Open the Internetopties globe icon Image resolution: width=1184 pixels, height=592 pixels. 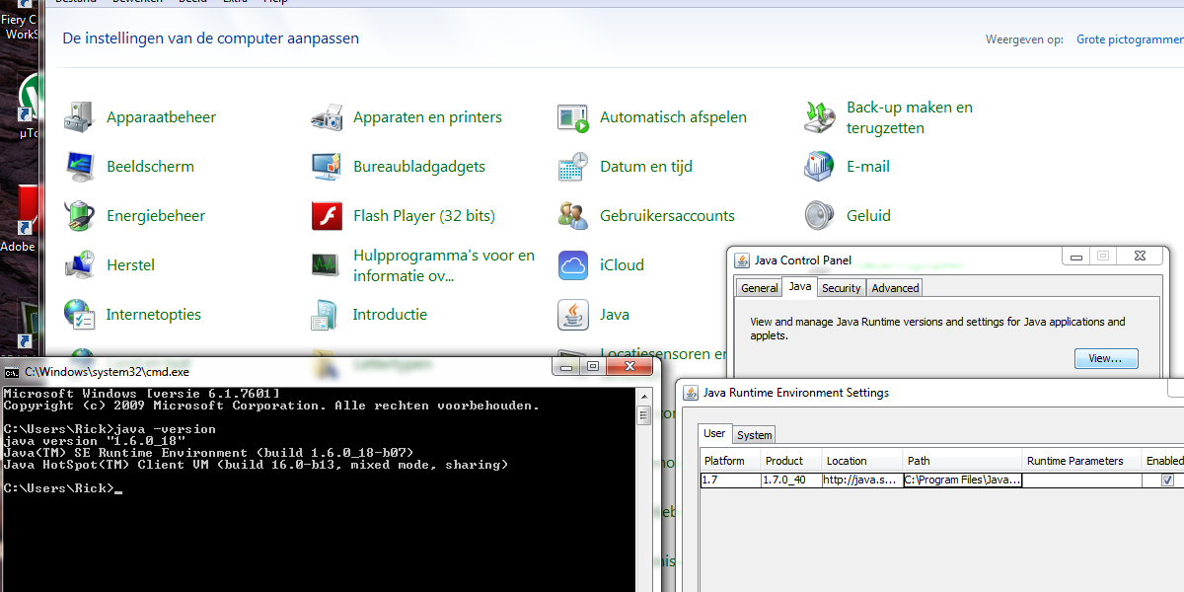click(x=79, y=314)
